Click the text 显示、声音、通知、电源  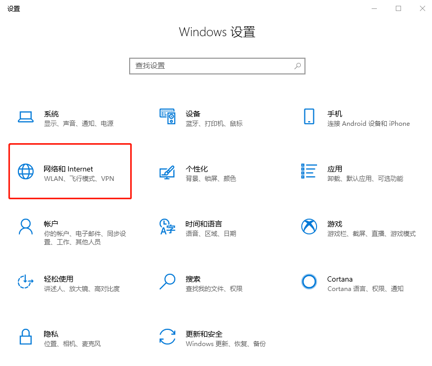pyautogui.click(x=79, y=124)
